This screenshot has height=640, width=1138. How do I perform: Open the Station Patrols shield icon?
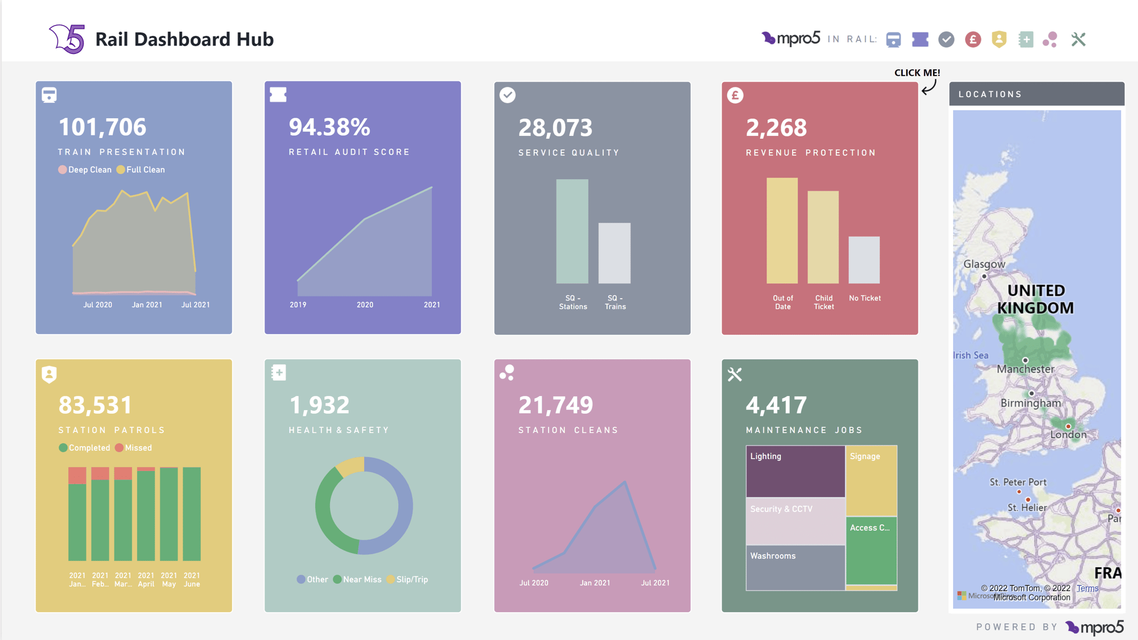[x=50, y=374]
